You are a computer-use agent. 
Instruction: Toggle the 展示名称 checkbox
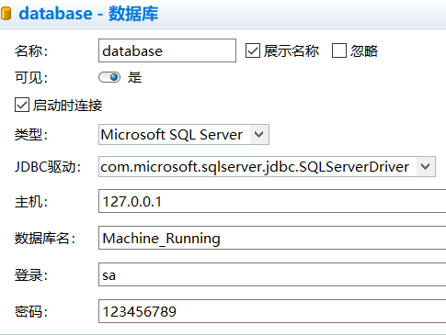pos(253,50)
